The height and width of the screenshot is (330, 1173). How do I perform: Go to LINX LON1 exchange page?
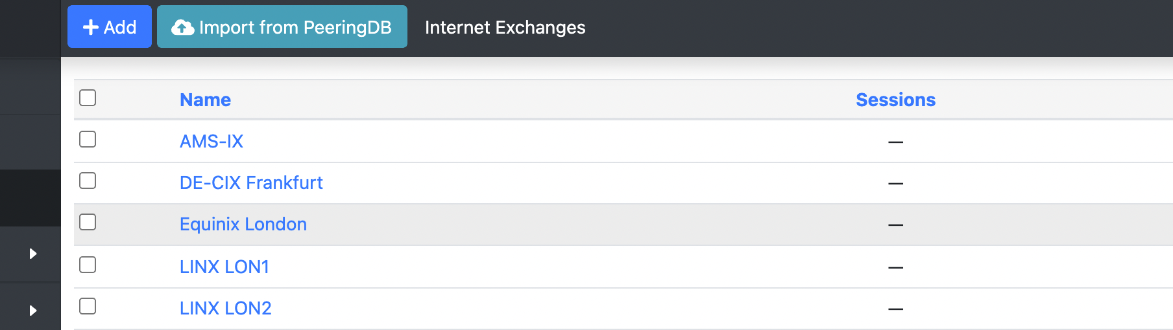click(224, 267)
